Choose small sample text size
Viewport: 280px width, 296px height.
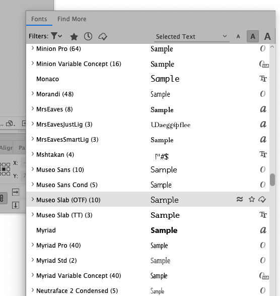[238, 36]
